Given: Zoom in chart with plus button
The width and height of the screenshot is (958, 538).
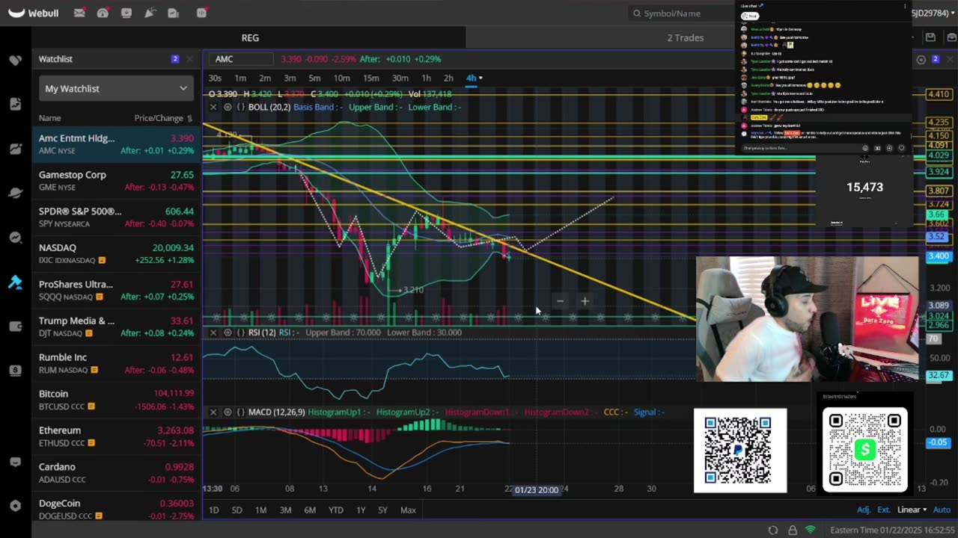Looking at the screenshot, I should click(x=585, y=301).
